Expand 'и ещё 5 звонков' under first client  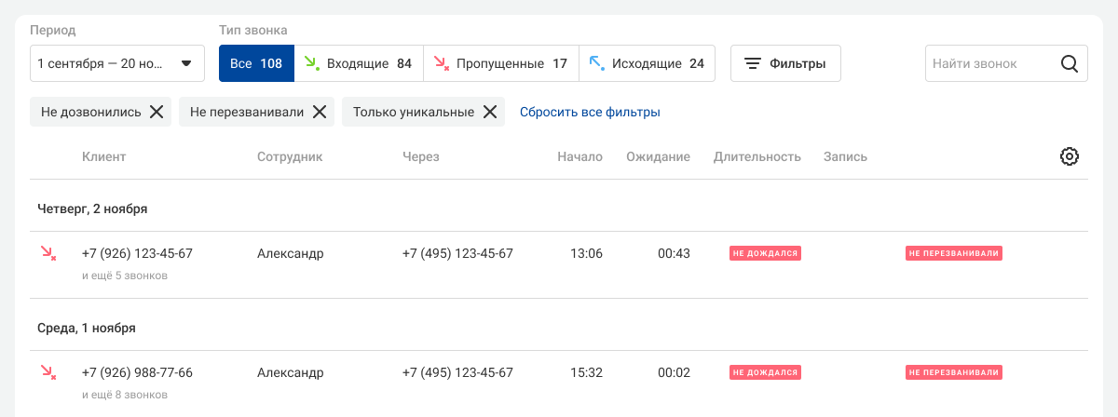click(x=125, y=276)
